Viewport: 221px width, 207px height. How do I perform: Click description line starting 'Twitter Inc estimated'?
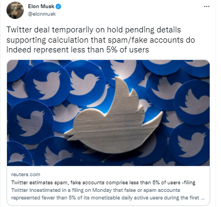[x=96, y=190]
